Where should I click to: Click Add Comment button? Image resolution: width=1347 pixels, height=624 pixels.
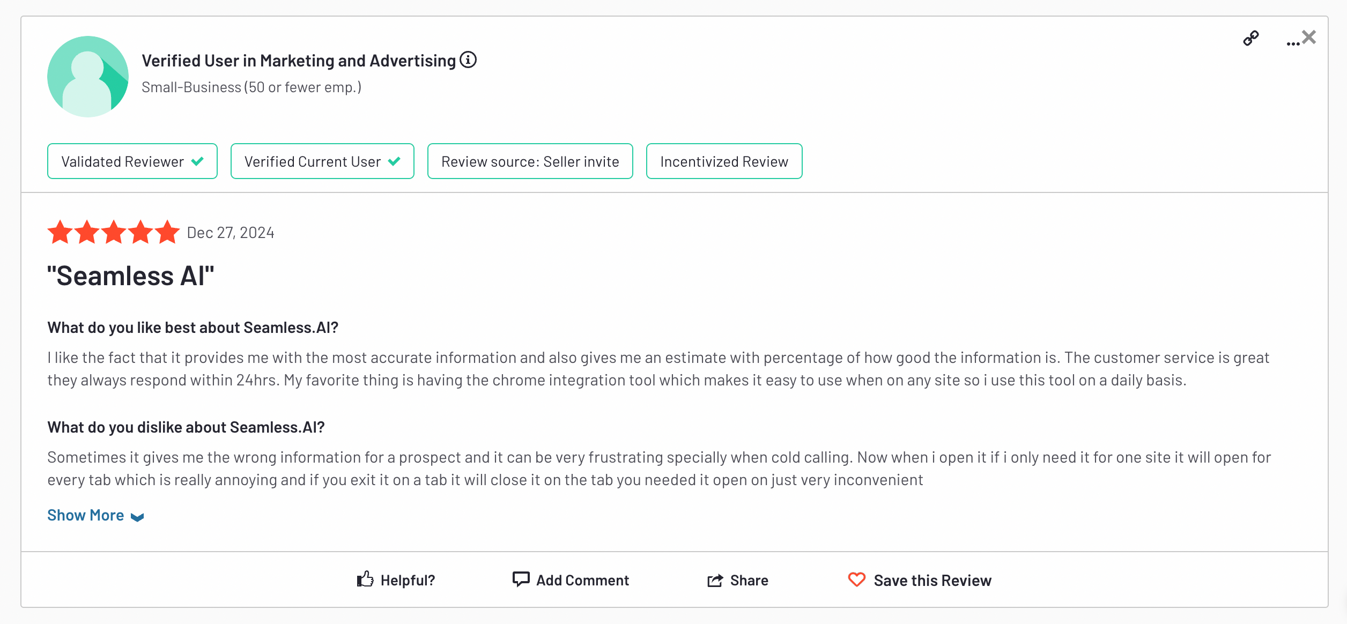pyautogui.click(x=571, y=580)
